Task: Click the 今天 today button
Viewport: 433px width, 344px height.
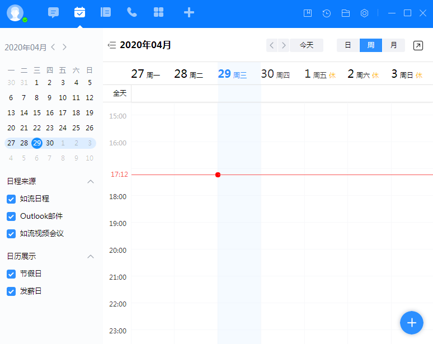Action: click(307, 45)
